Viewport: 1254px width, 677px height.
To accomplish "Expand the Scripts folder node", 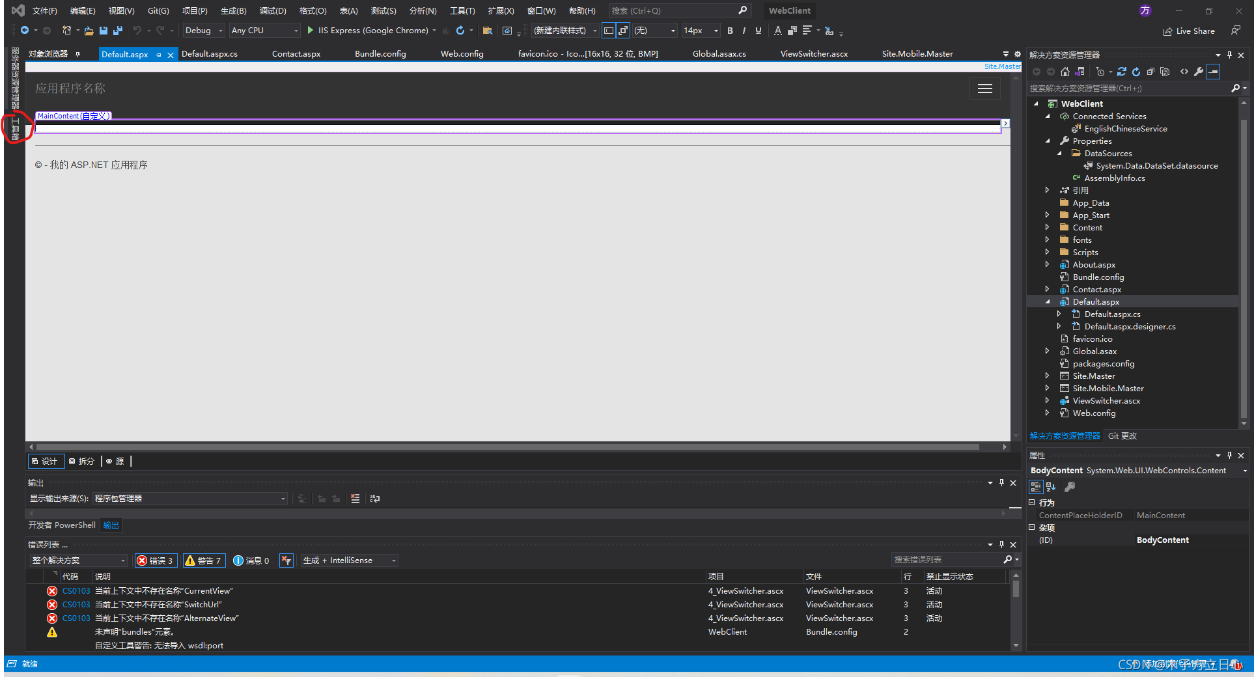I will point(1047,252).
